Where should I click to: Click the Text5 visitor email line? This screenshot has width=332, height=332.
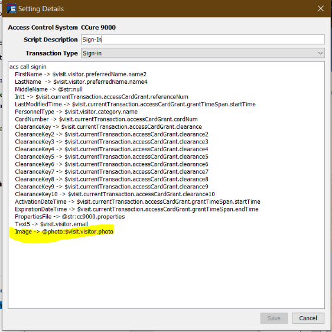pos(51,224)
